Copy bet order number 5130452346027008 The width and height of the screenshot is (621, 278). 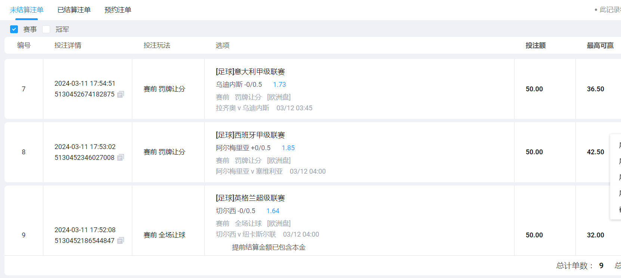(120, 158)
